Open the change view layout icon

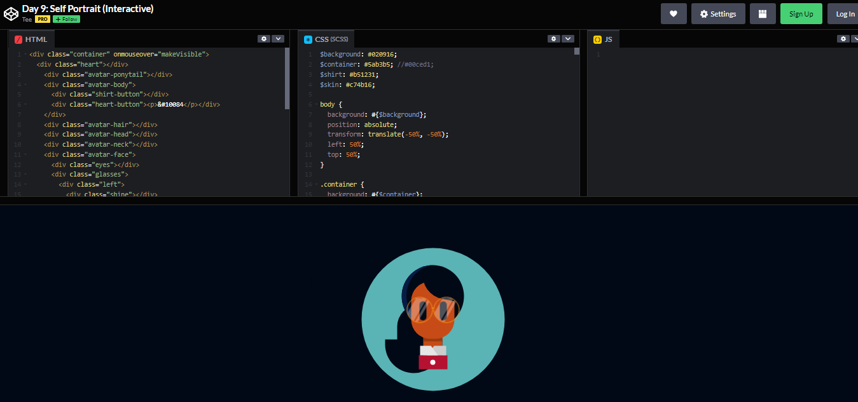(x=763, y=13)
